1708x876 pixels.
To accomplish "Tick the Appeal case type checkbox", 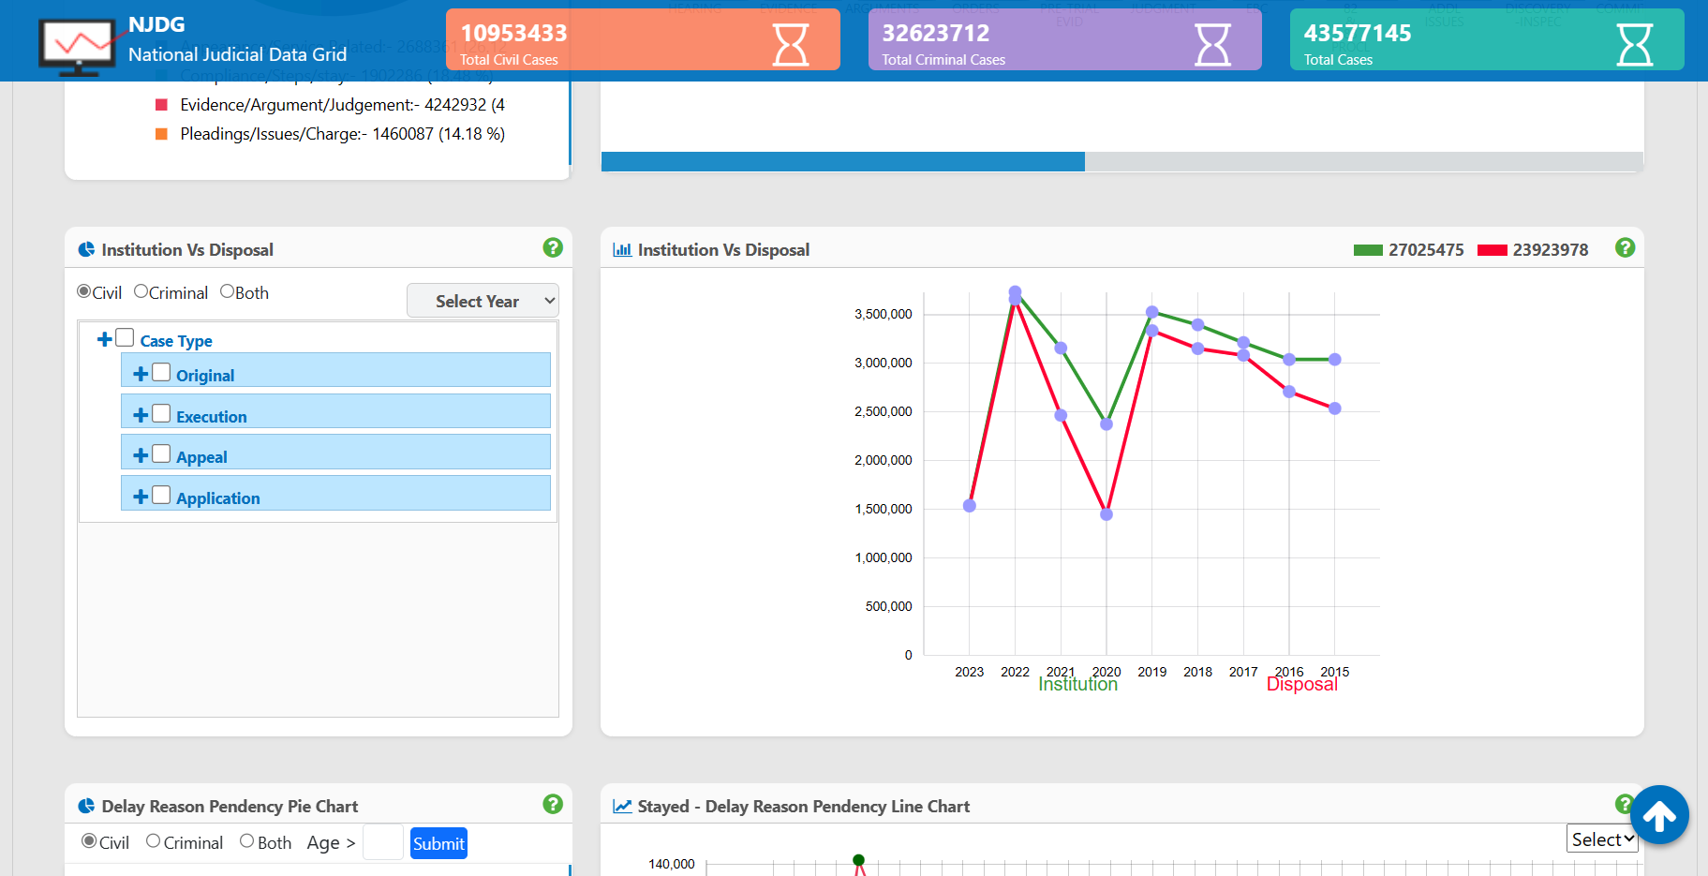I will point(161,453).
